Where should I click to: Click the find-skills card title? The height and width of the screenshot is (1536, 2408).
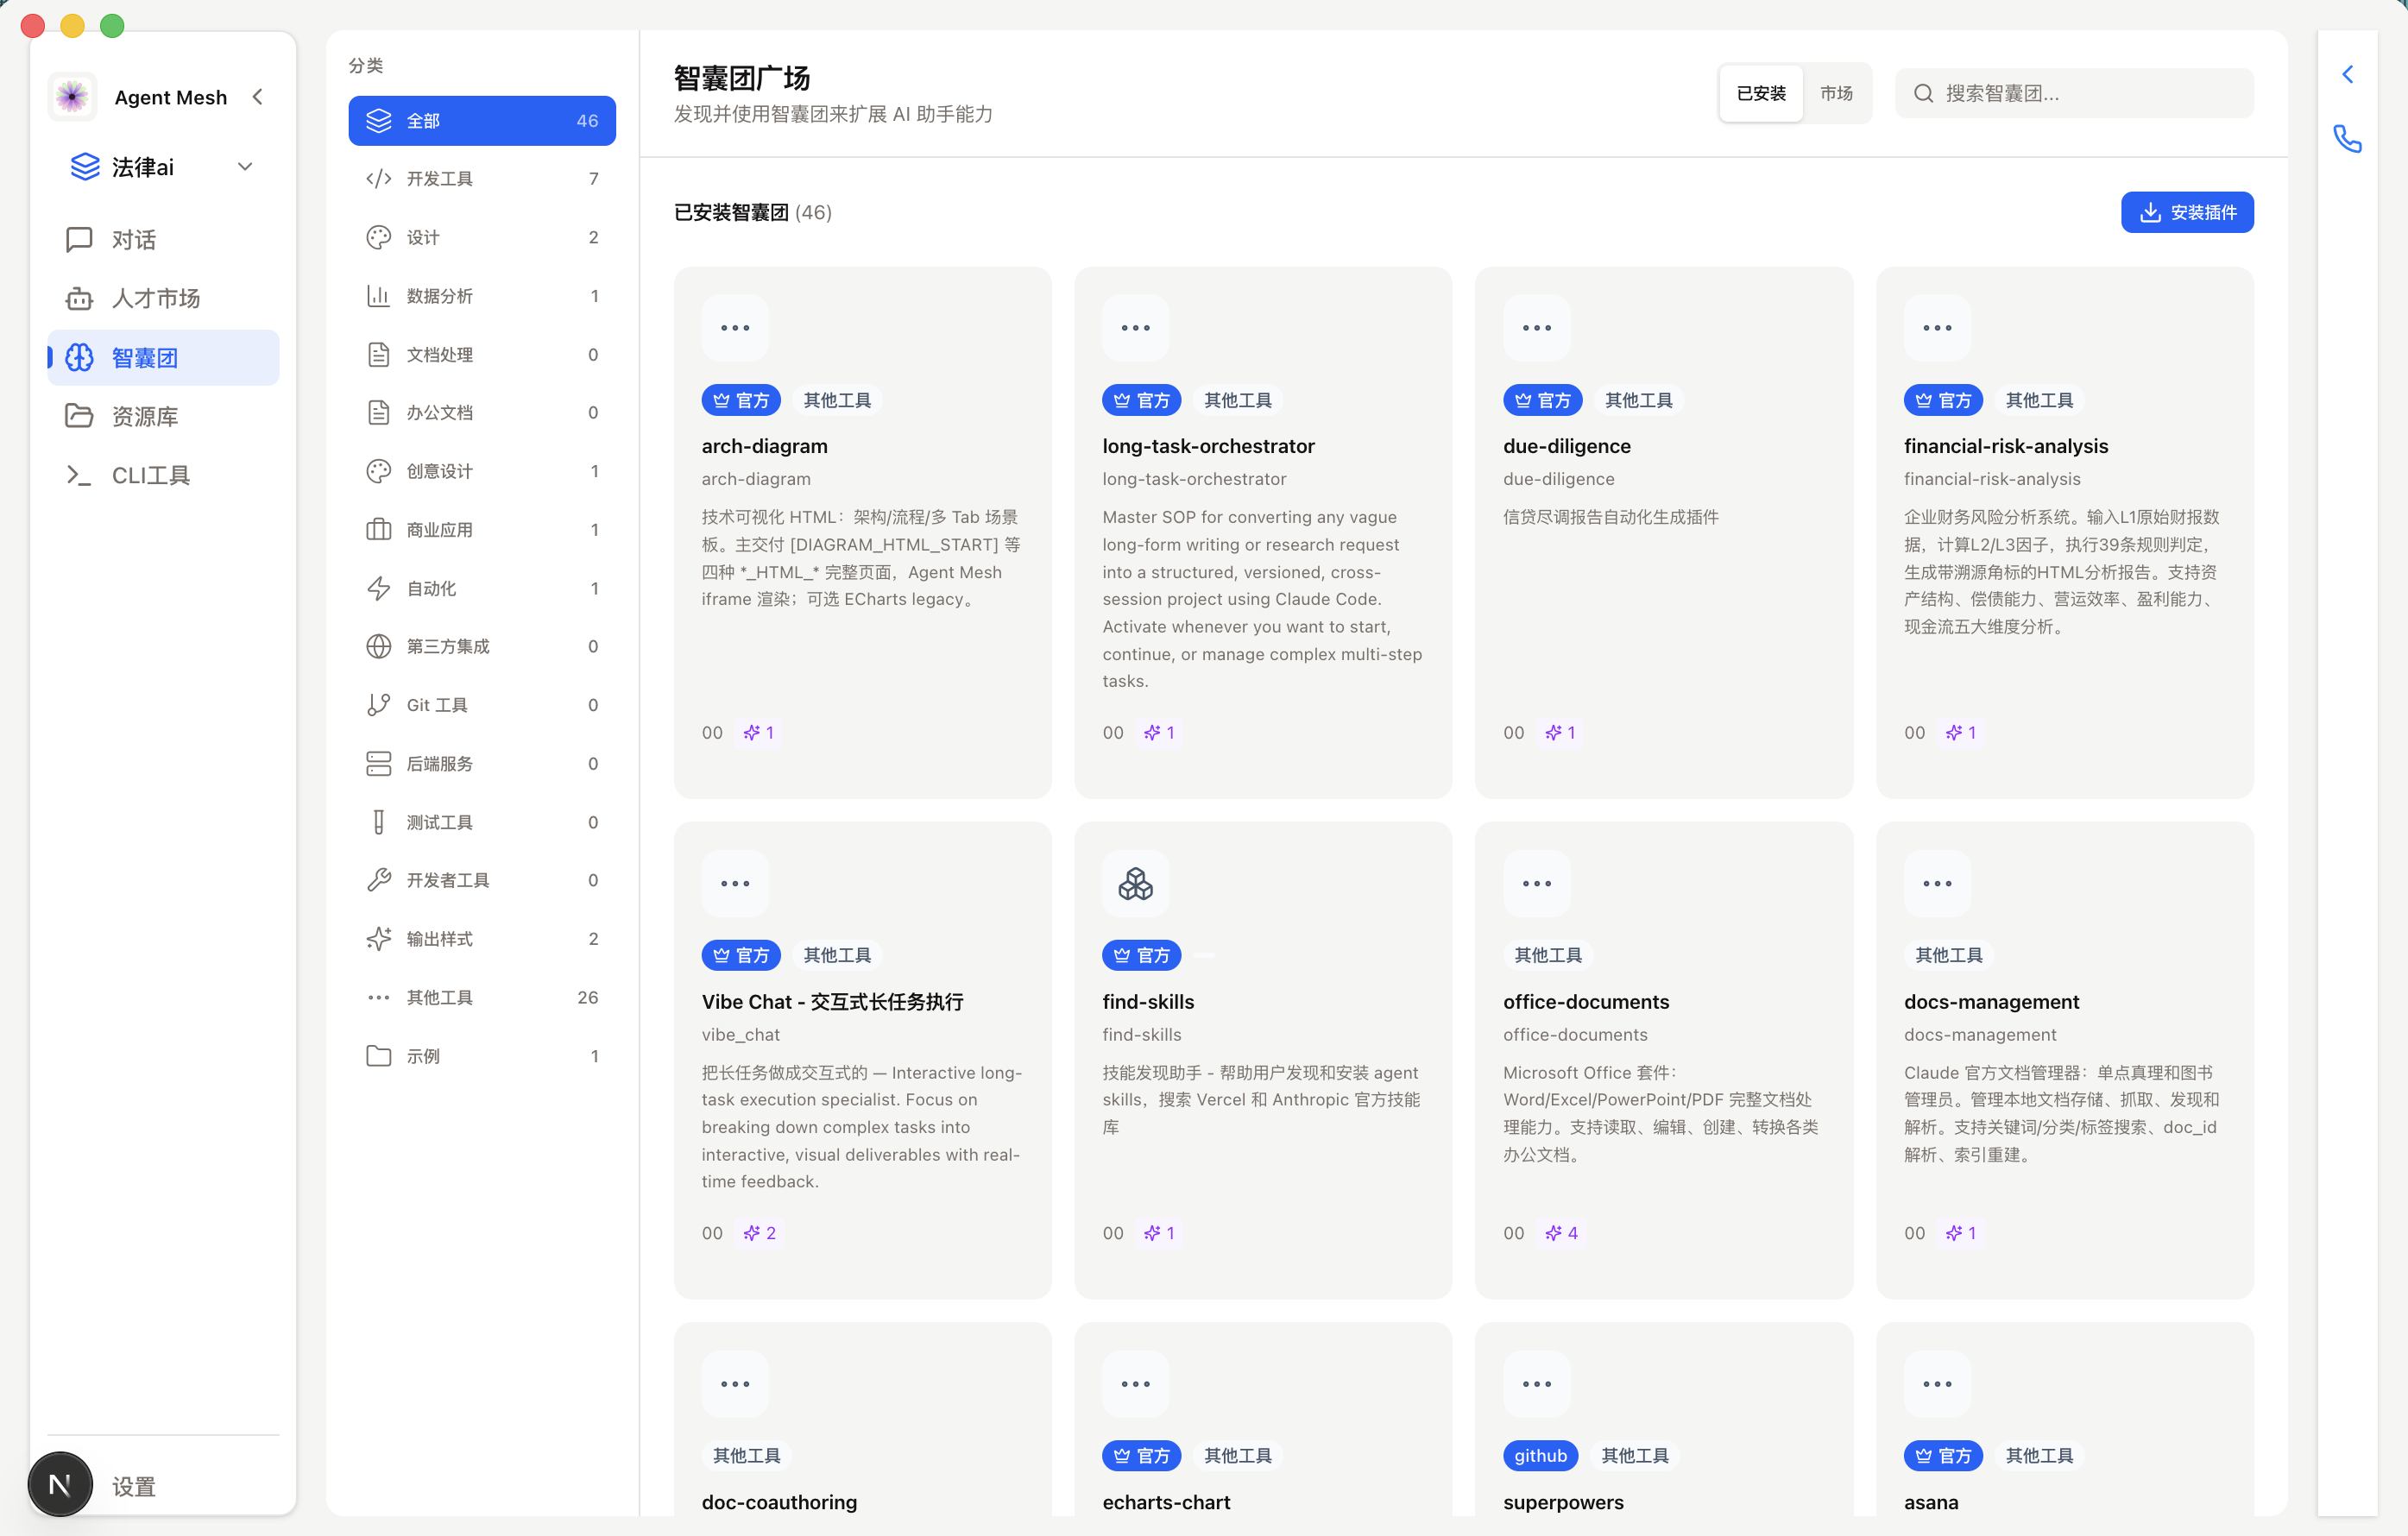(1148, 1001)
